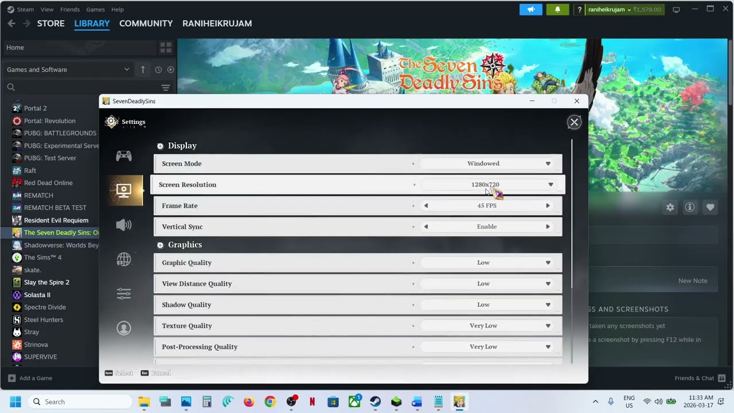Open the game manage gear icon in Steam
This screenshot has height=413, width=734.
pyautogui.click(x=670, y=207)
